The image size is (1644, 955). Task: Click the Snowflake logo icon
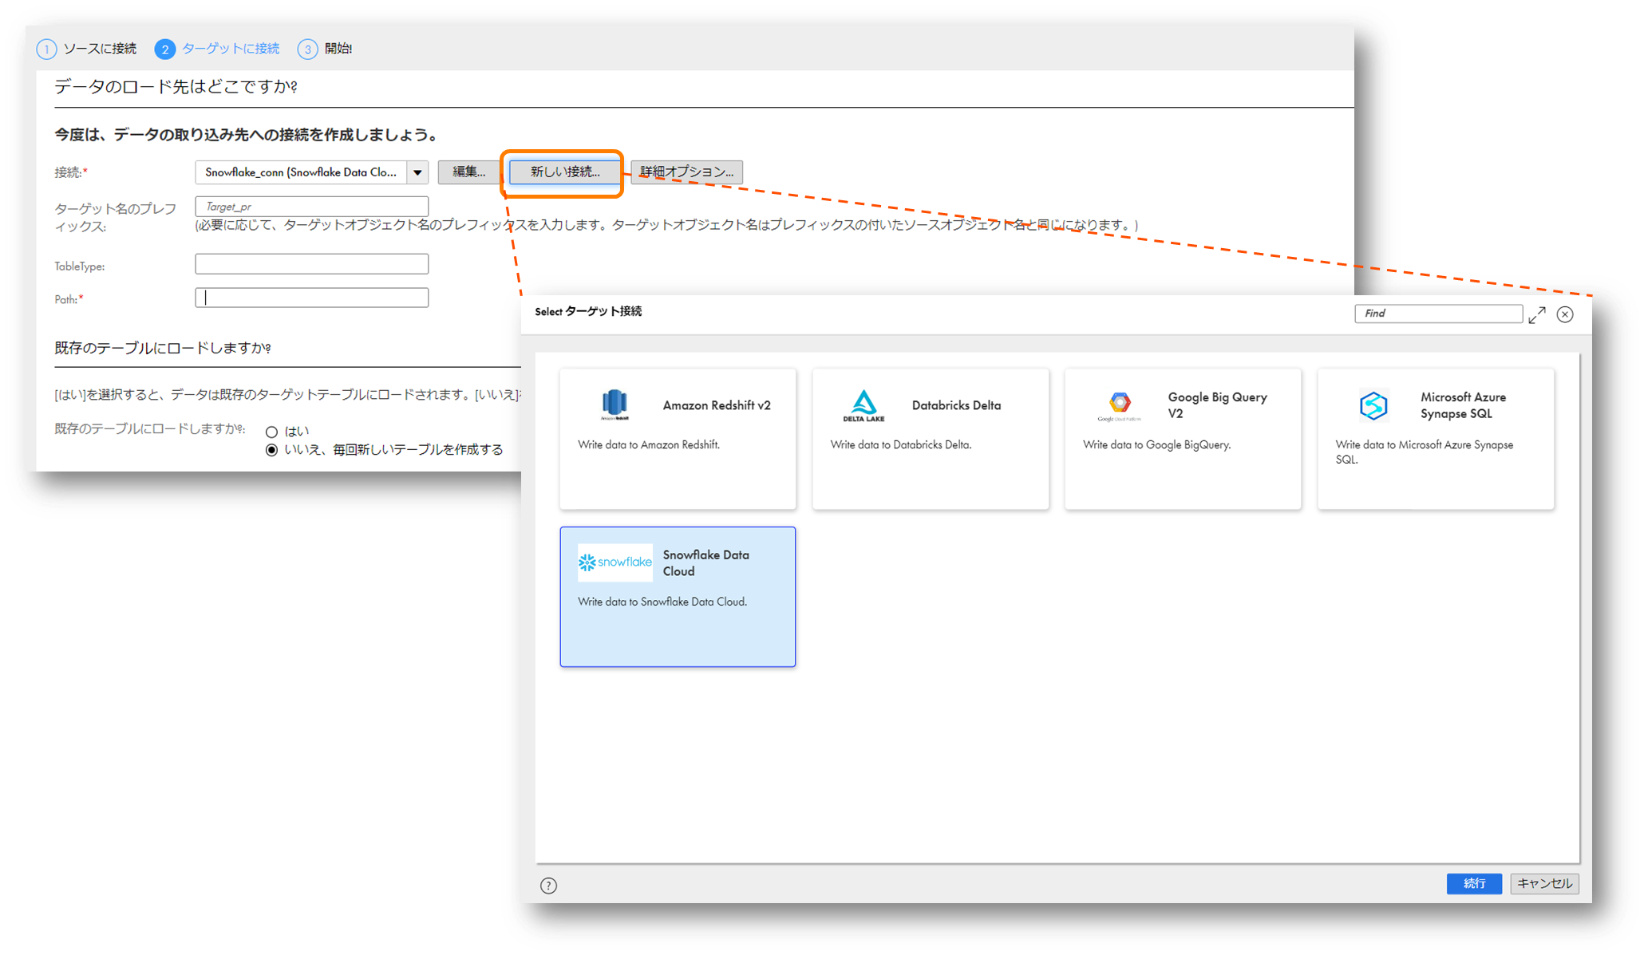(615, 562)
